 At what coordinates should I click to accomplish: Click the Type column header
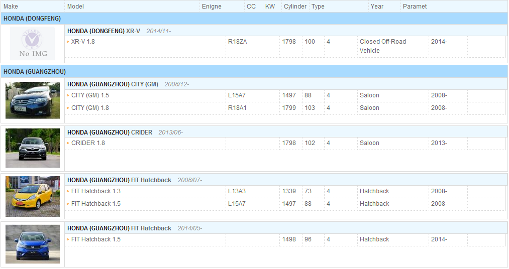pos(318,7)
